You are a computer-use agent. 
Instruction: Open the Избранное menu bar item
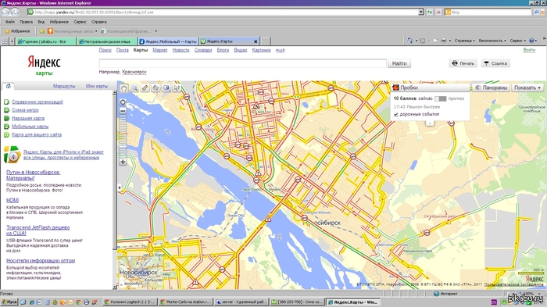[x=59, y=22]
